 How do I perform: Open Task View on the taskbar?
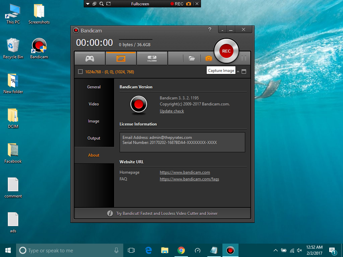131,250
